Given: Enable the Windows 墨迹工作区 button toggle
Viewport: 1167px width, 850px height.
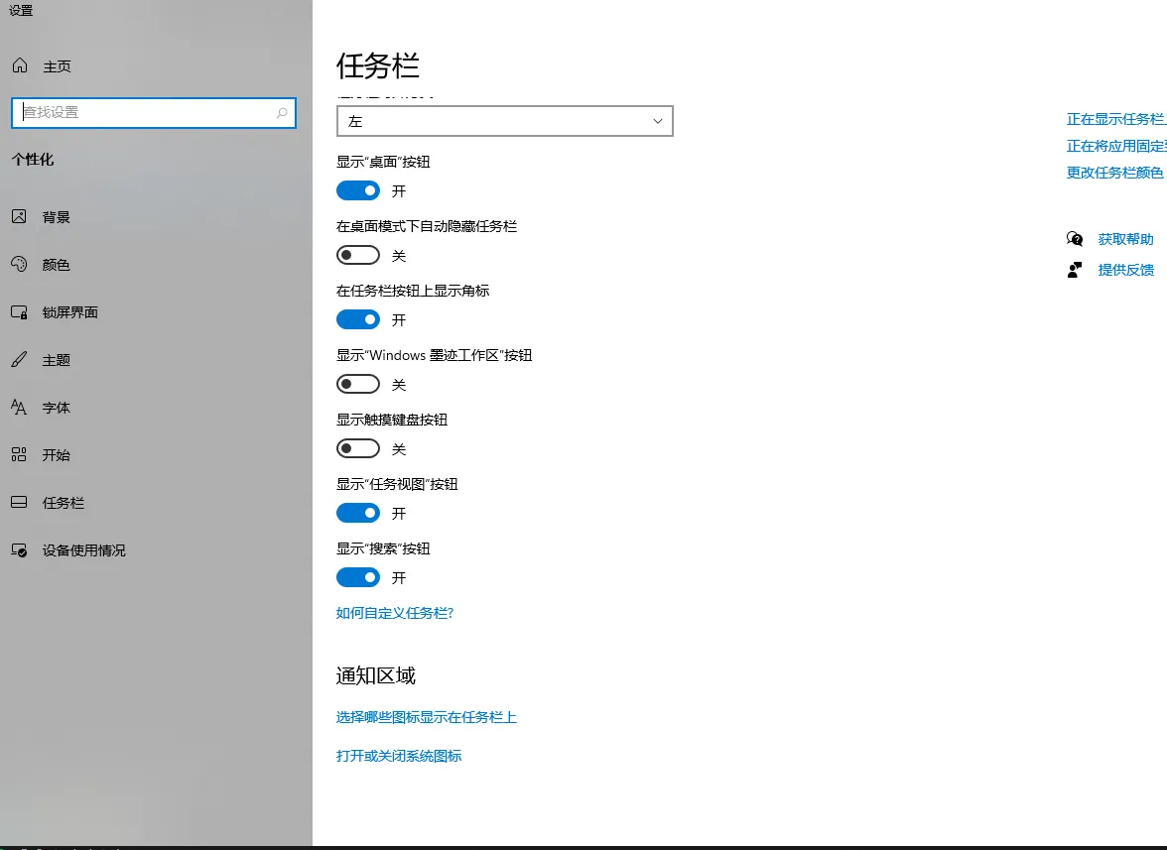Looking at the screenshot, I should click(x=358, y=384).
